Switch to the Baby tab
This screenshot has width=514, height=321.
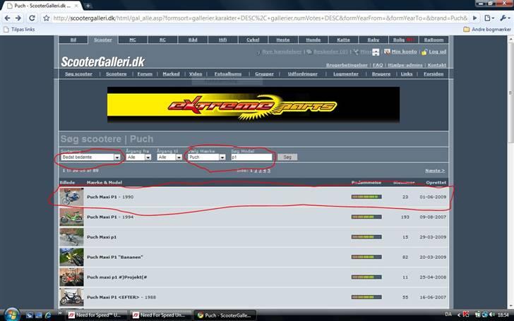coord(373,40)
